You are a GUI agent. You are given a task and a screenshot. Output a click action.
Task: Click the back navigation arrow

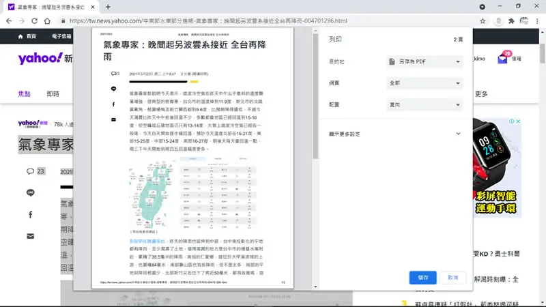pyautogui.click(x=9, y=21)
